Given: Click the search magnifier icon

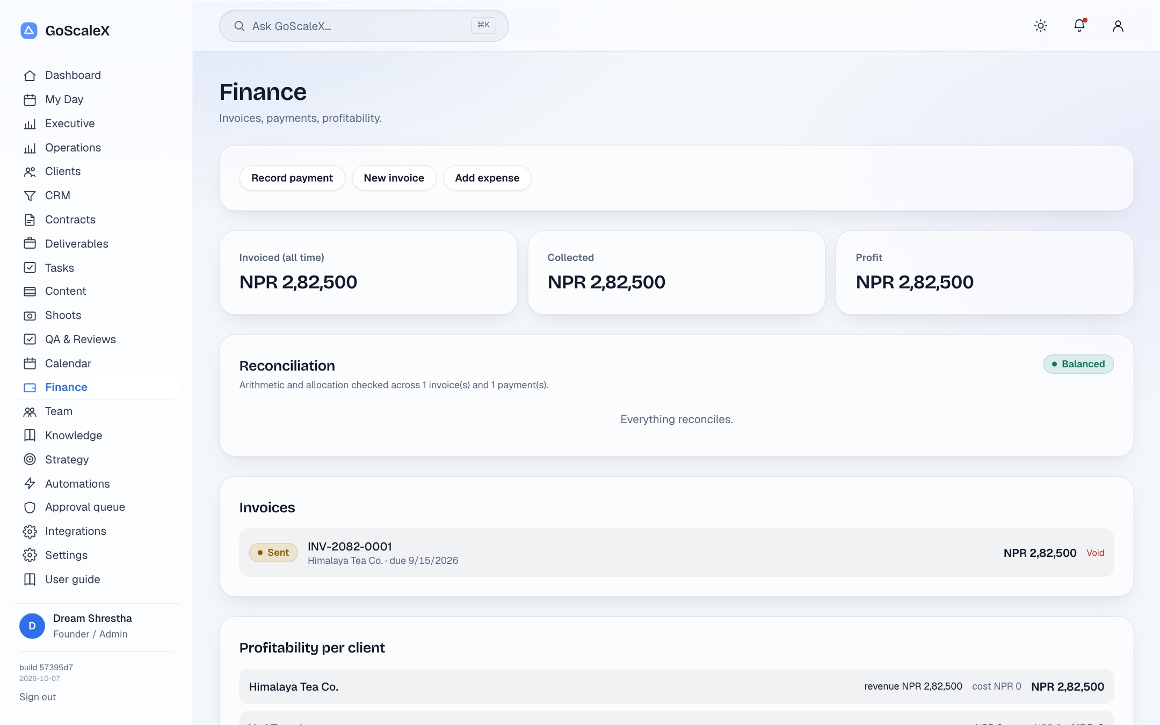Looking at the screenshot, I should point(240,26).
